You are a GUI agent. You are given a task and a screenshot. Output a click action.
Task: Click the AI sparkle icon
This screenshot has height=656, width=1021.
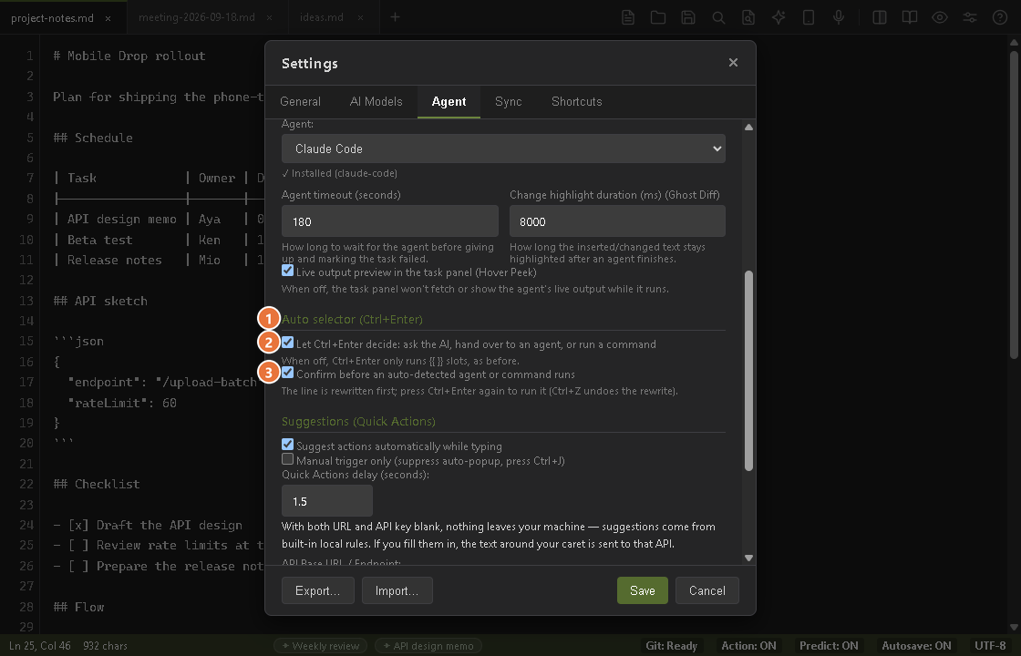779,17
